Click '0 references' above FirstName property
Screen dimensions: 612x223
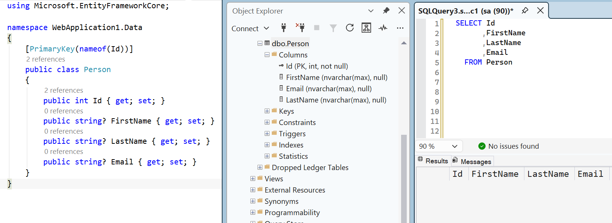64,111
